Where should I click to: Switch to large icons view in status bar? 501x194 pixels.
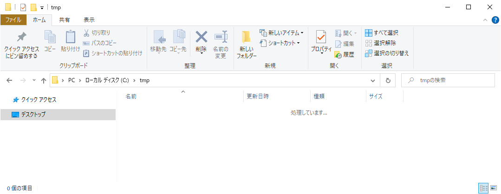point(494,188)
